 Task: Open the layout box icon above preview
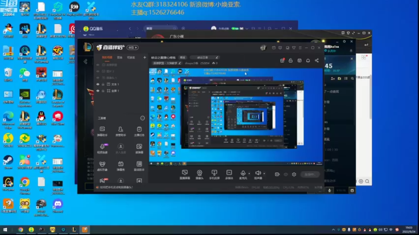[299, 61]
